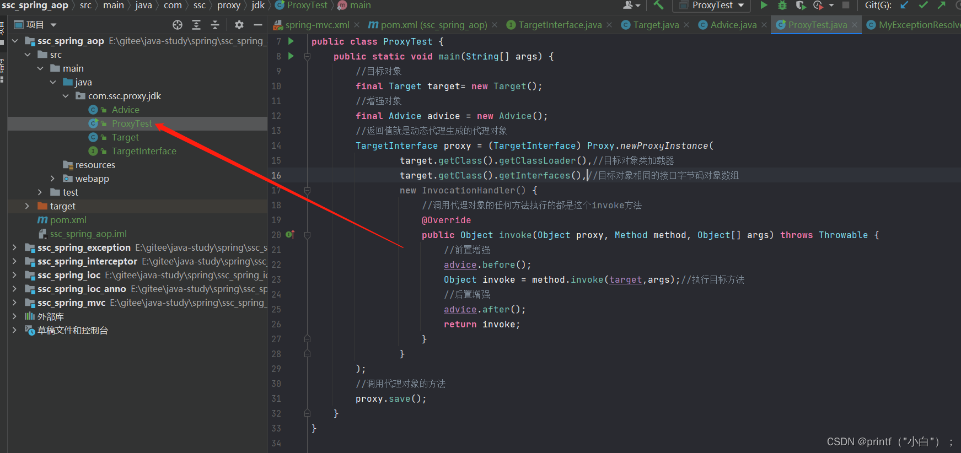This screenshot has height=453, width=961.
Task: Click Collapse All icon in project panel
Action: (215, 25)
